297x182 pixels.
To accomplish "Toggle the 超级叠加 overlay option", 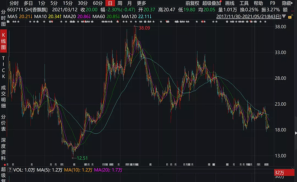I will click(x=212, y=3).
